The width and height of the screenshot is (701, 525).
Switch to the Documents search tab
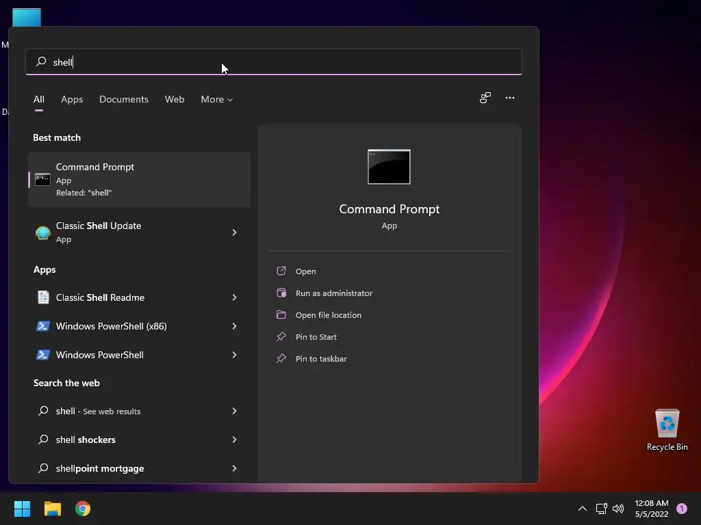[x=124, y=99]
